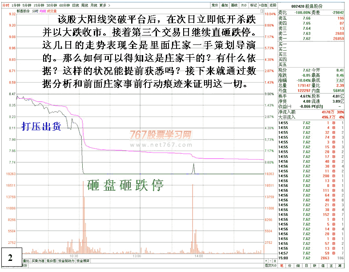Open F10 company info button
Screen dimensions: 349x272
[x=244, y=5]
